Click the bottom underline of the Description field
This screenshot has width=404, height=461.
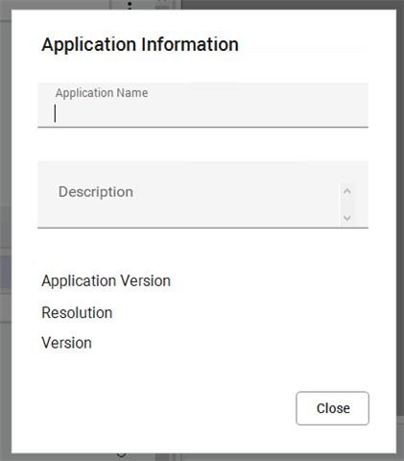pyautogui.click(x=202, y=228)
